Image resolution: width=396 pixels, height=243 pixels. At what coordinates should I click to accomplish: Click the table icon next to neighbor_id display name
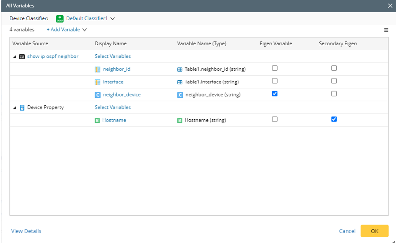(97, 69)
